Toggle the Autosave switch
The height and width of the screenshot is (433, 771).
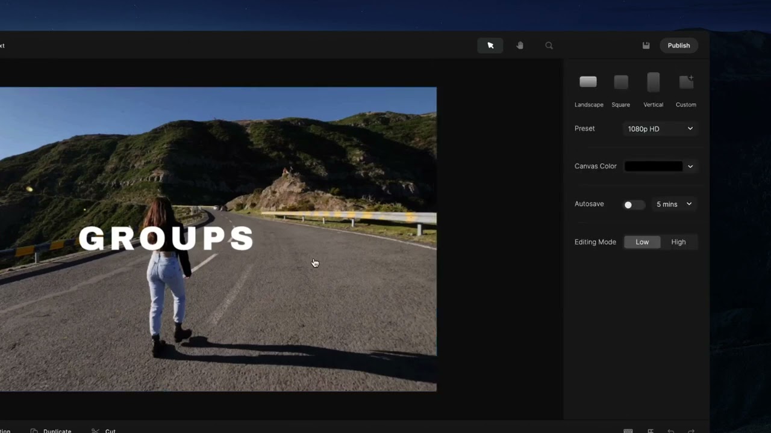click(x=633, y=204)
